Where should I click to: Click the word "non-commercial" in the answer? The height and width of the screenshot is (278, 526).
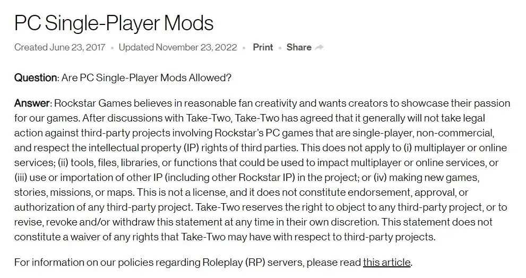(461, 133)
